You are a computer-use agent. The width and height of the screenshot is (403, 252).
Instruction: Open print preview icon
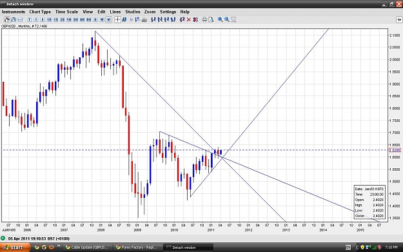coord(211,19)
